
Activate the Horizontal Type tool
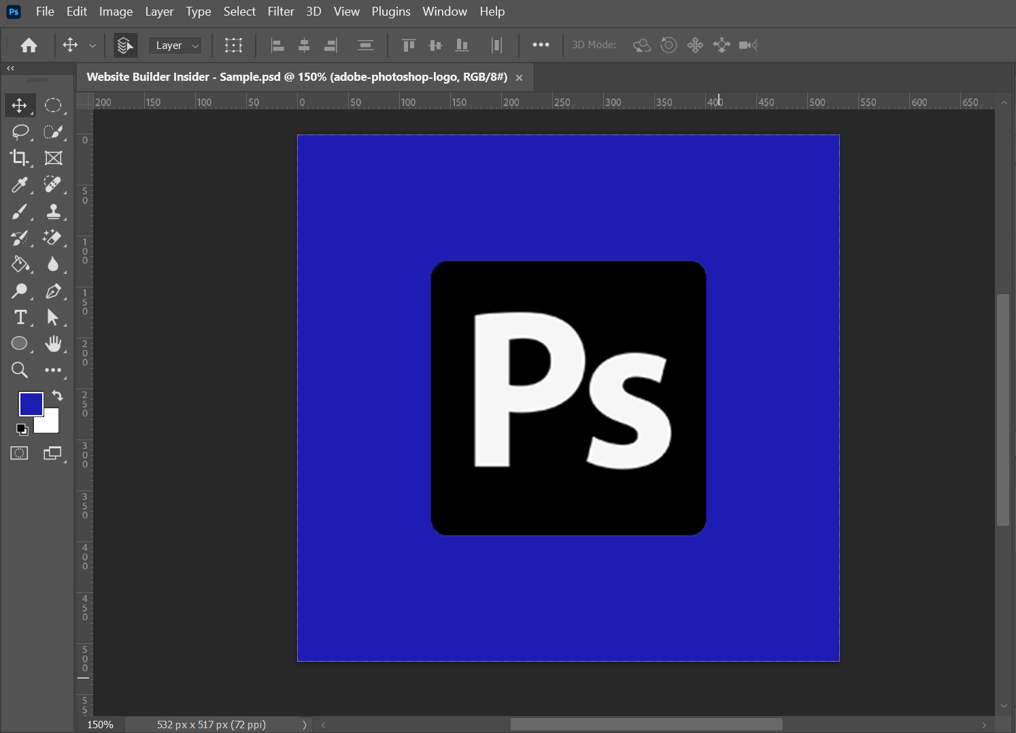point(20,317)
